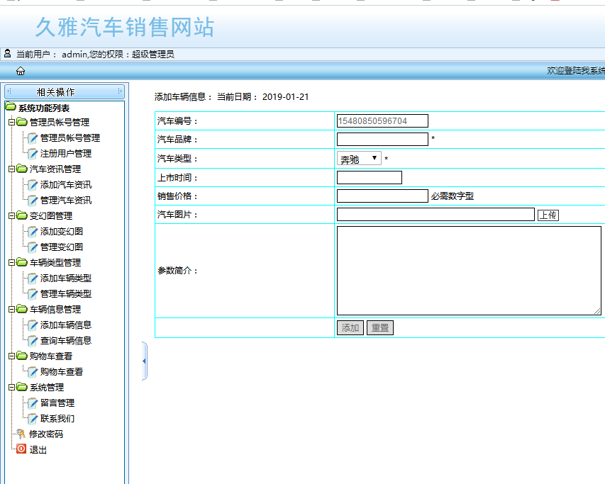Collapse the sidebar with the splitter arrow
This screenshot has height=484, width=605.
(144, 361)
